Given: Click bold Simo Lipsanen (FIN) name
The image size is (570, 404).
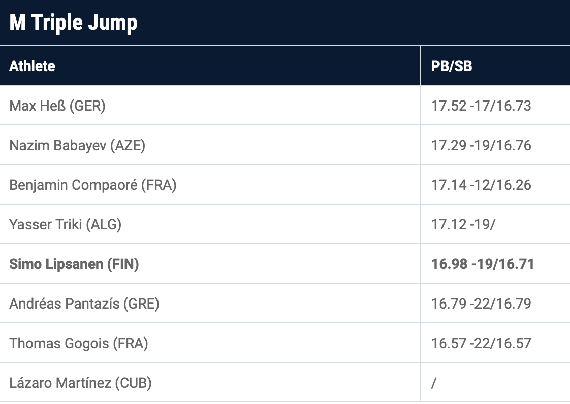Looking at the screenshot, I should pyautogui.click(x=74, y=264).
